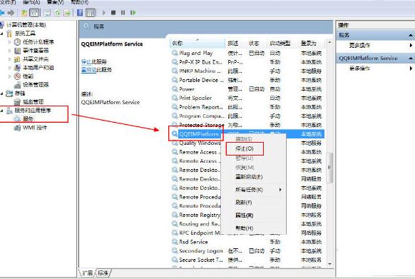The height and width of the screenshot is (279, 415).
Task: Select the Portable Device service row
Action: tap(247, 80)
